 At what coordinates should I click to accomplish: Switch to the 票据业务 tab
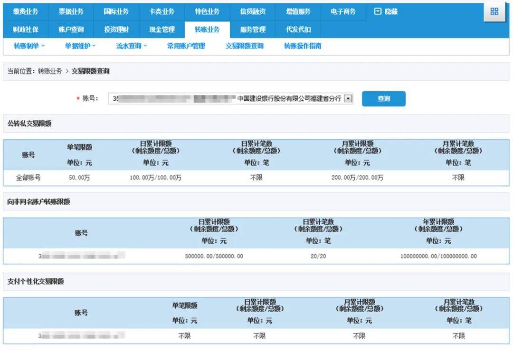click(x=70, y=11)
